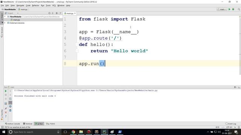
Task: Rerun main from Run panel green arrow
Action: [x=6, y=91]
